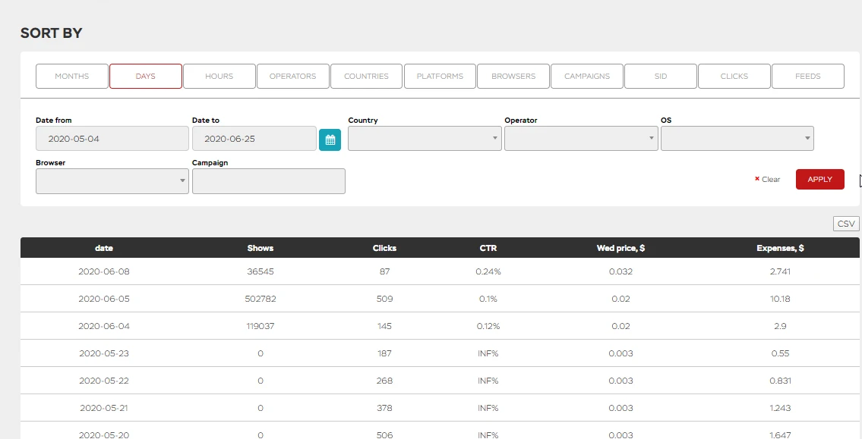862x439 pixels.
Task: Select the 2020-05-21 date cell
Action: click(x=104, y=408)
